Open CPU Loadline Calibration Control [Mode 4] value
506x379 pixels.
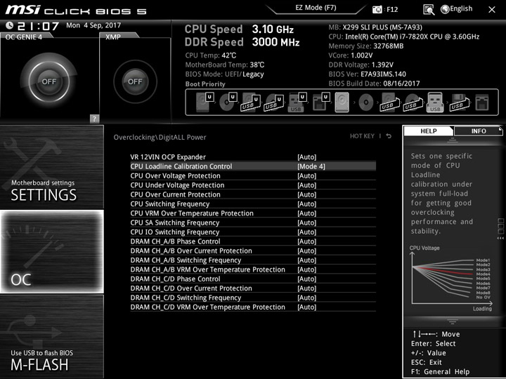tap(311, 166)
